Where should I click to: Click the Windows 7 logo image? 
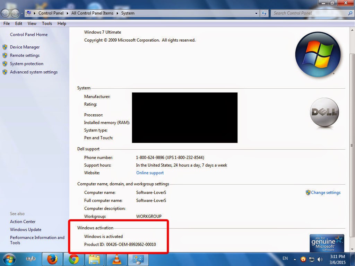[318, 54]
